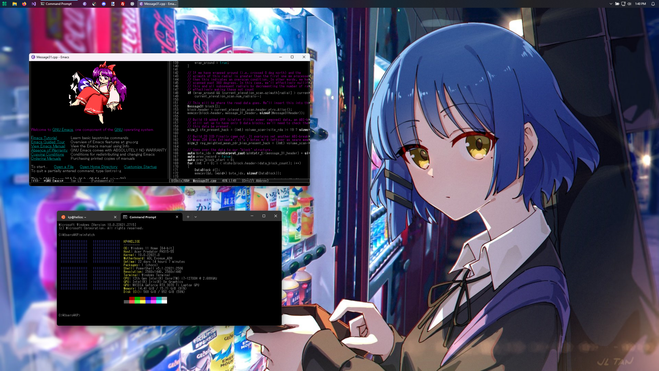The height and width of the screenshot is (371, 659).
Task: Place cursor on code line 152 Message31 block
Action: click(203, 106)
